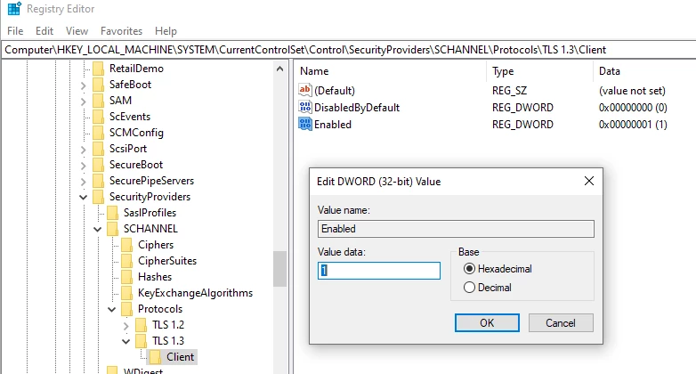This screenshot has height=374, width=696.
Task: Click the registry path address bar
Action: tap(348, 50)
